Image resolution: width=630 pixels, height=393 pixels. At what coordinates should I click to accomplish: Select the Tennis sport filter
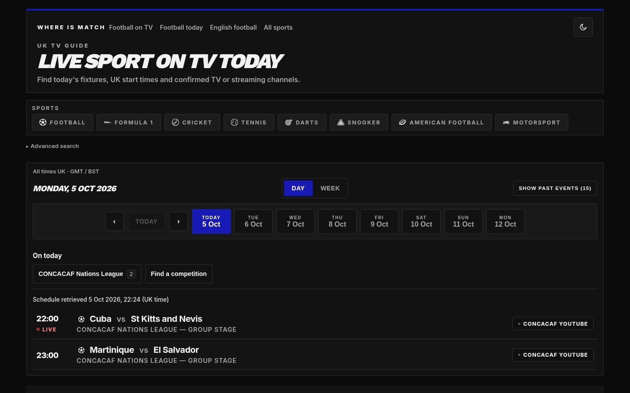(x=248, y=122)
